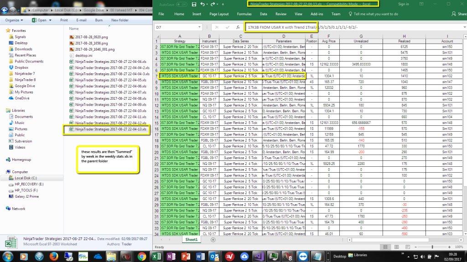The height and width of the screenshot is (262, 467).
Task: Go back in Explorer window
Action: (x=5, y=10)
